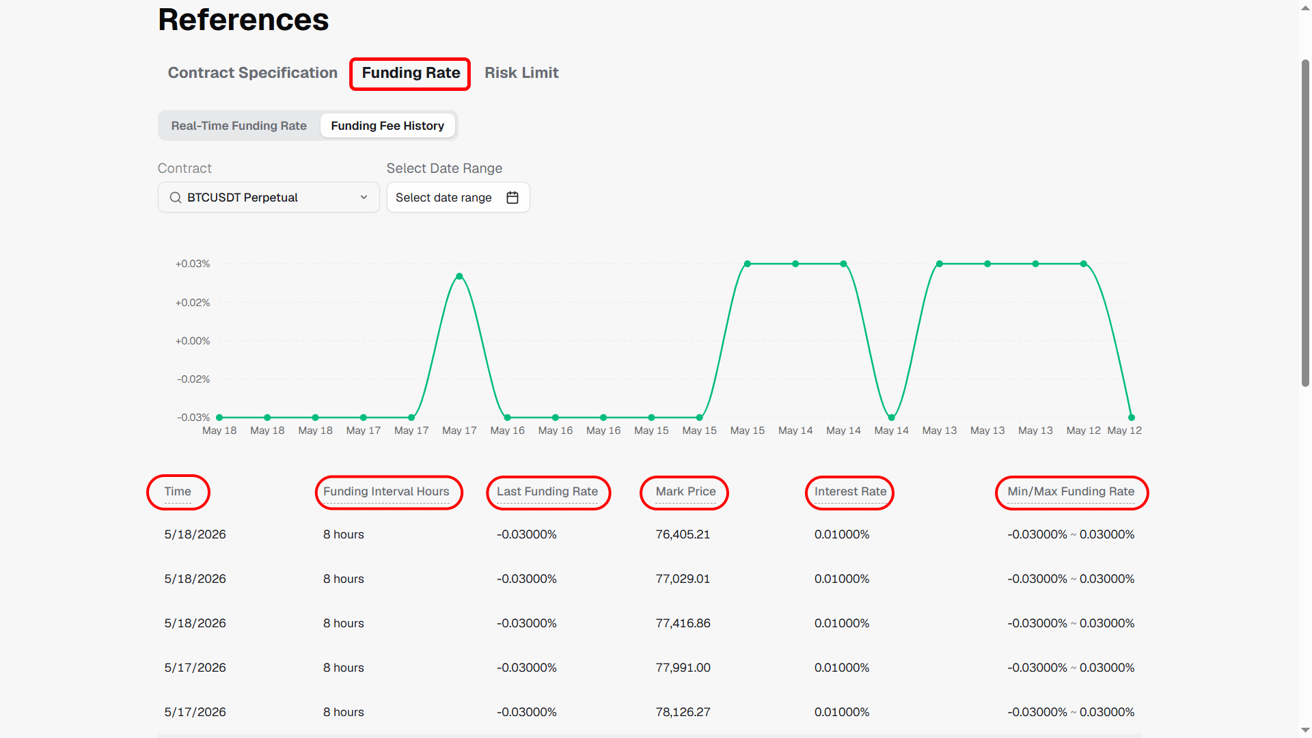1312x738 pixels.
Task: Select the Funding Rate tab
Action: pyautogui.click(x=411, y=72)
